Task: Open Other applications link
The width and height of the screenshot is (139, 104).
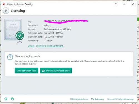Action: (x=79, y=99)
